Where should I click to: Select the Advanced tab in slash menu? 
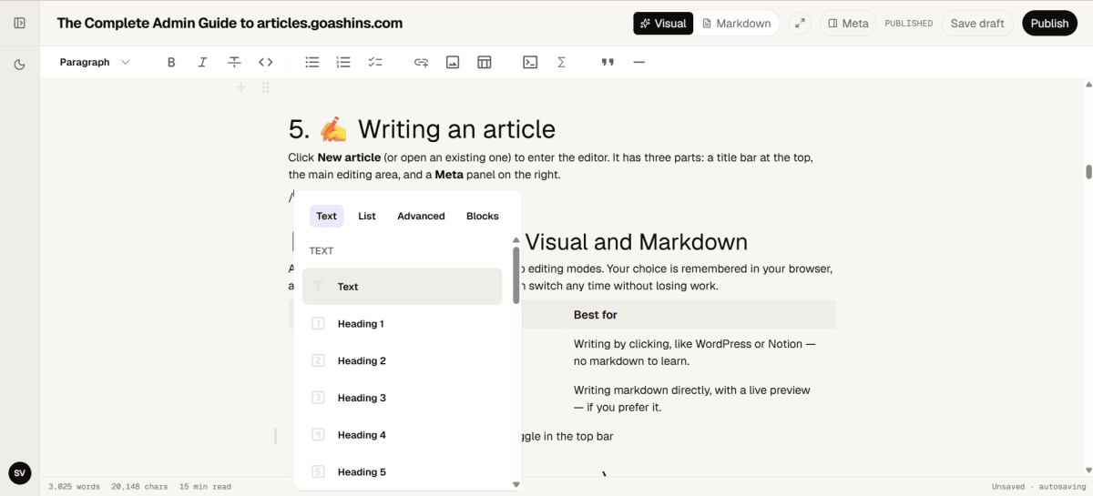coord(421,216)
